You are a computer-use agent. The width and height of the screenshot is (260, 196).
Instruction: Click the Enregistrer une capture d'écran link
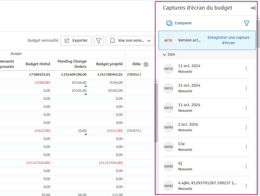[228, 40]
